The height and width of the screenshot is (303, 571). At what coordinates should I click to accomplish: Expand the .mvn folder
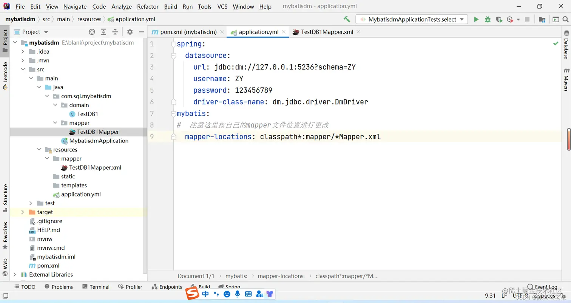(23, 60)
